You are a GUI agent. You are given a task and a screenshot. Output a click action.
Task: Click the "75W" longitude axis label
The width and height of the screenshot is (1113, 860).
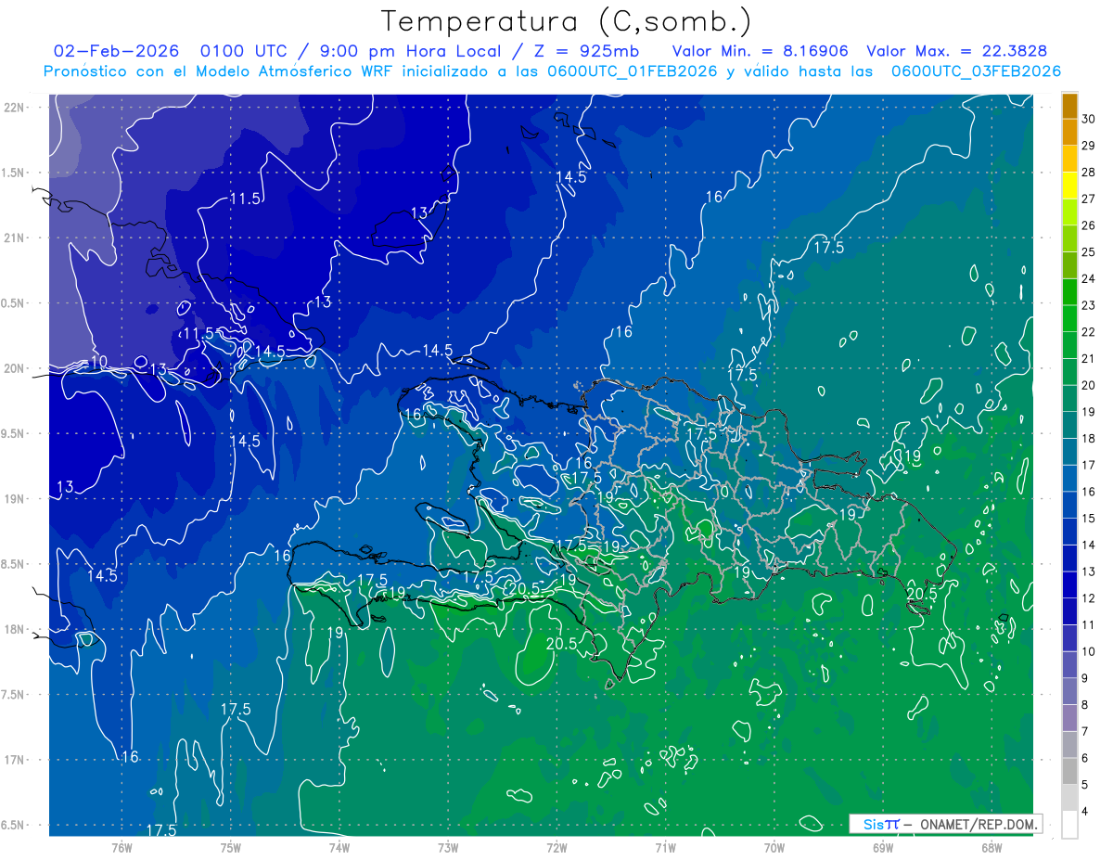click(x=231, y=848)
